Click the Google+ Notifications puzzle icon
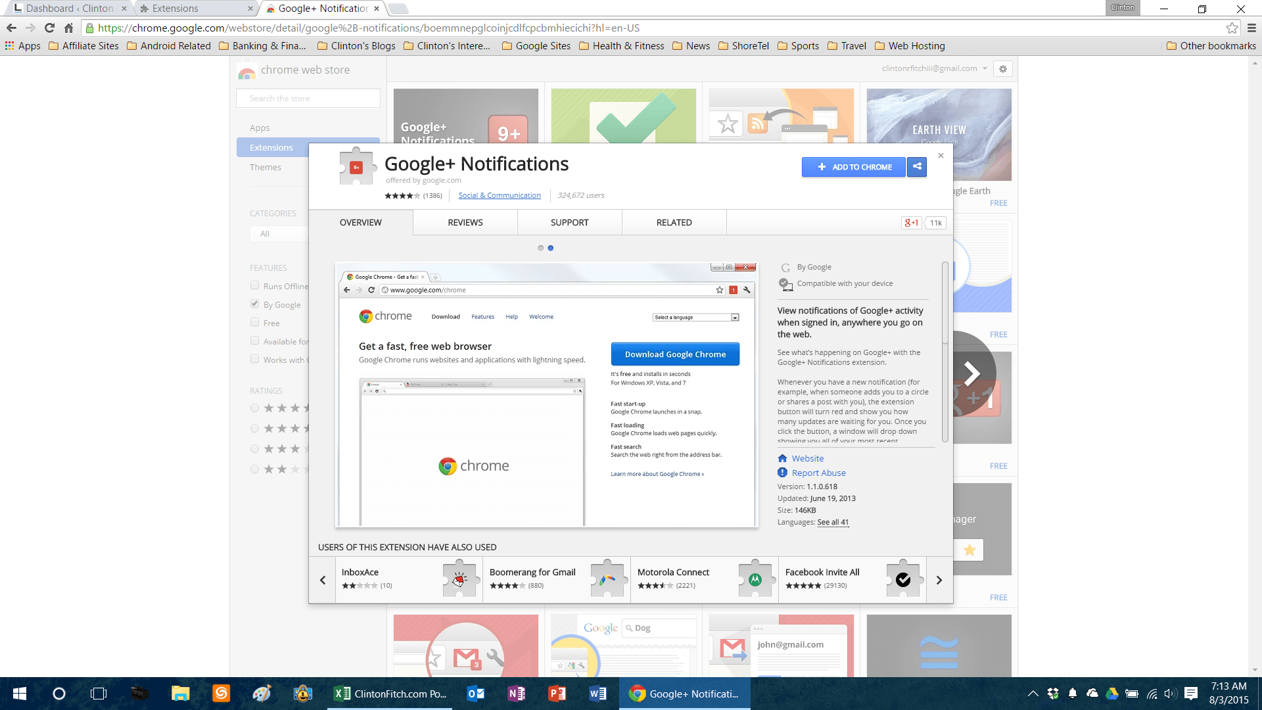The image size is (1262, 710). [x=356, y=167]
